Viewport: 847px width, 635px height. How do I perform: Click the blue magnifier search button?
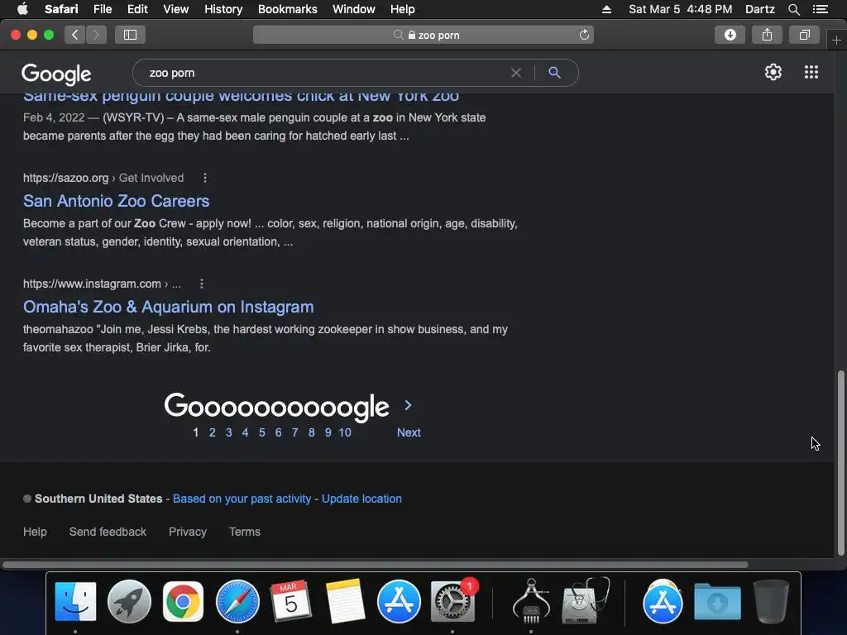coord(554,73)
